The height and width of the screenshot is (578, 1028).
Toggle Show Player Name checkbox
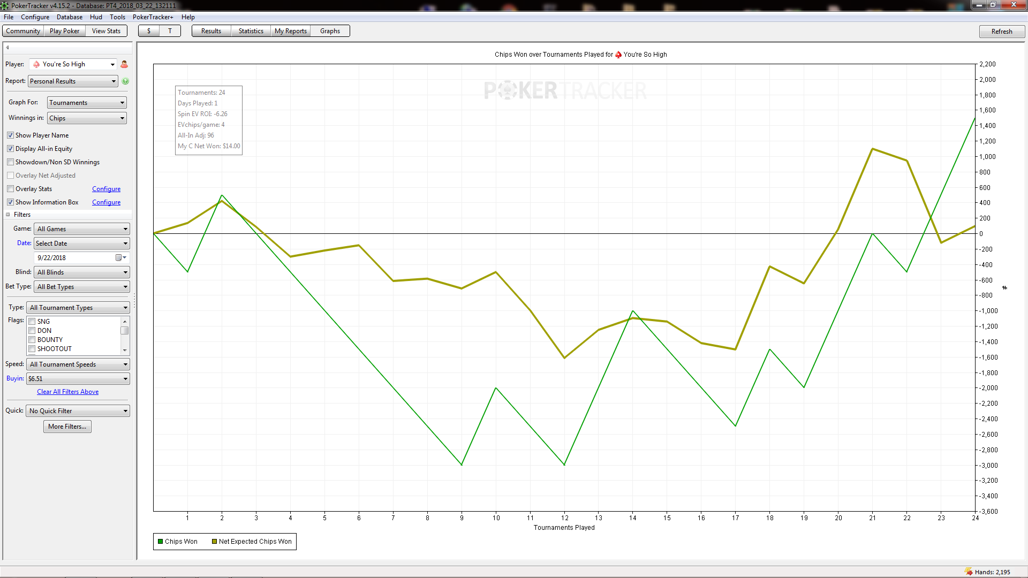10,135
